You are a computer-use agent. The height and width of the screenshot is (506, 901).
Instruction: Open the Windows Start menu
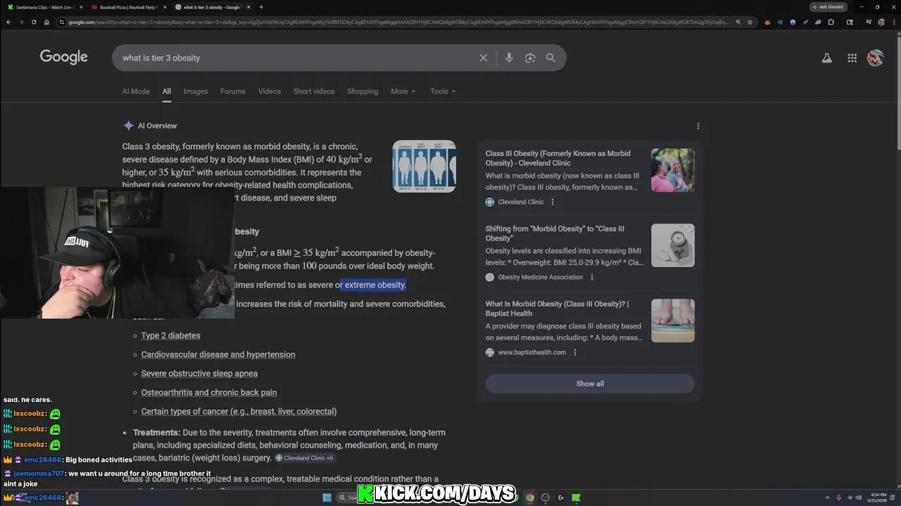tap(327, 498)
